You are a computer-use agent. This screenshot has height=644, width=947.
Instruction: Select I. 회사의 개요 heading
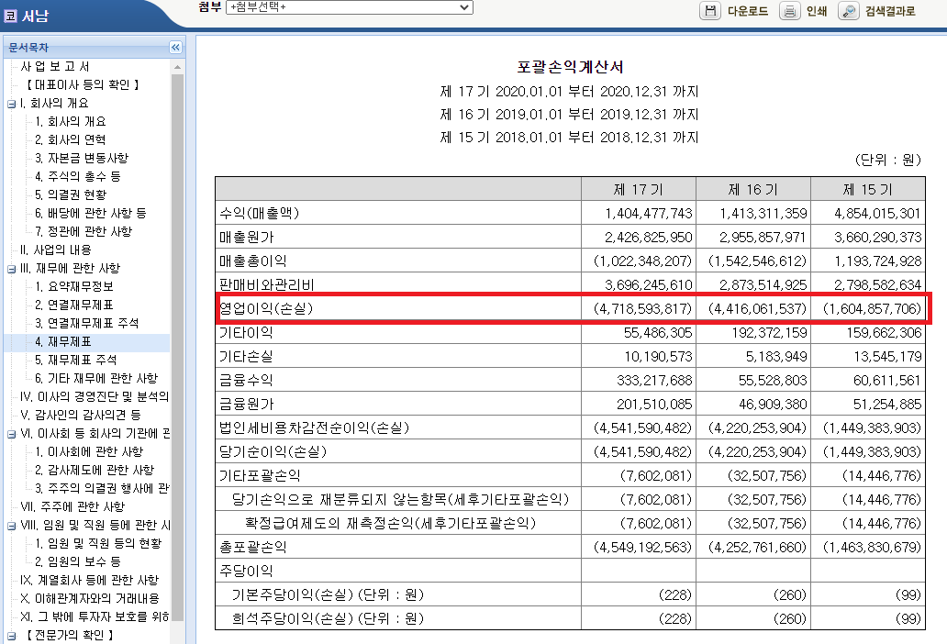[54, 104]
